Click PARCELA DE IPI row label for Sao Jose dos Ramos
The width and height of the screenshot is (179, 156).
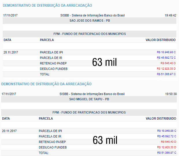[51, 52]
